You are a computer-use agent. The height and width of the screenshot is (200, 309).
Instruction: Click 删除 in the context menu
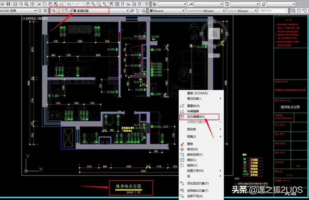[190, 144]
